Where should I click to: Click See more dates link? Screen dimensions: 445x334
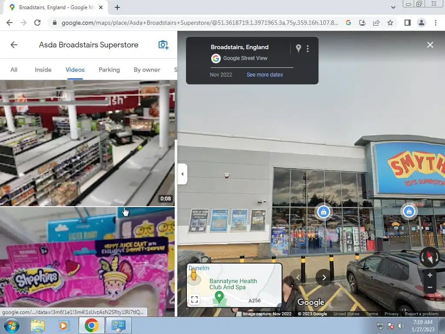click(x=265, y=75)
